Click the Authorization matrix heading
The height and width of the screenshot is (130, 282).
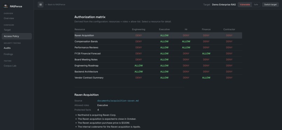[x=90, y=17]
